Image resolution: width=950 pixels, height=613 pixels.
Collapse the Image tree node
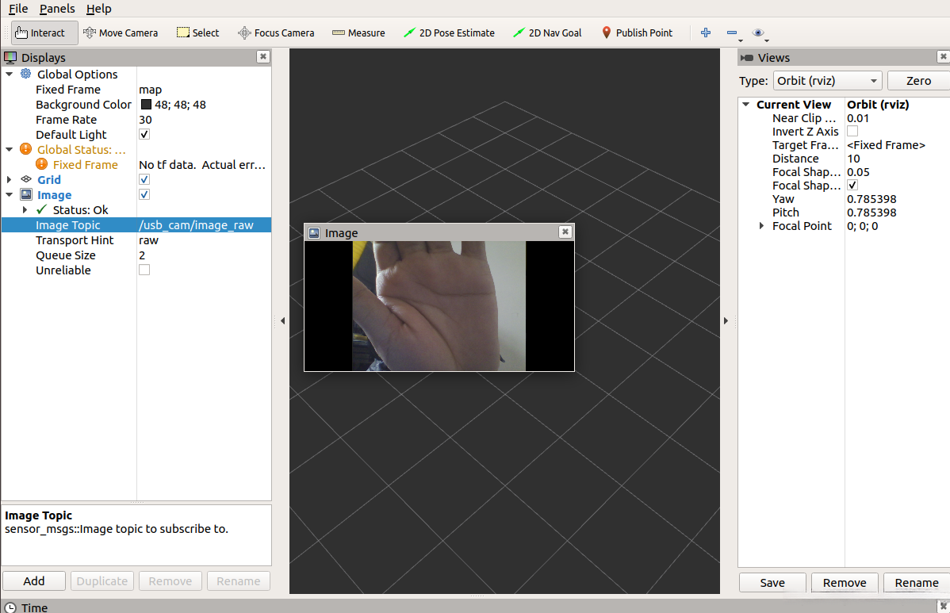coord(9,194)
